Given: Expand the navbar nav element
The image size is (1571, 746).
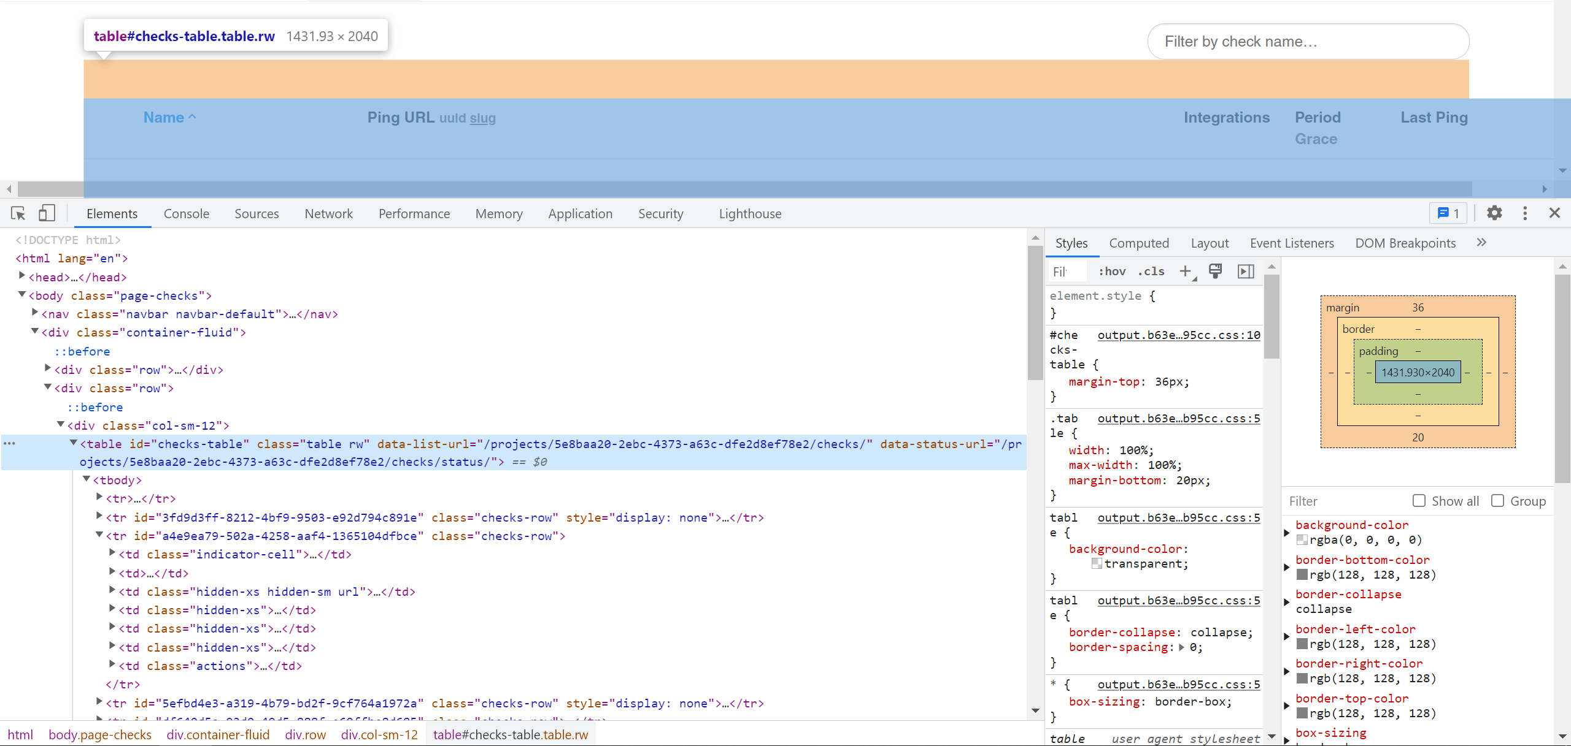Looking at the screenshot, I should (x=35, y=313).
